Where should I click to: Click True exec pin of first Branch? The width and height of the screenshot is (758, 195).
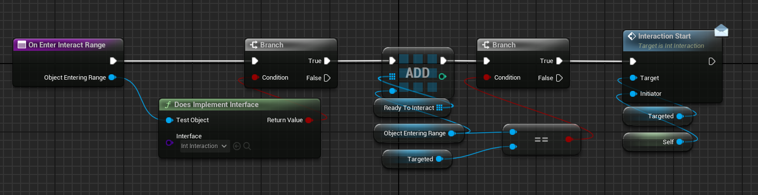click(327, 61)
